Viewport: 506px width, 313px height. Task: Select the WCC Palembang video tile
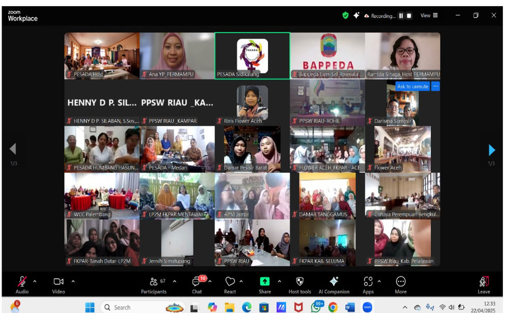[102, 196]
